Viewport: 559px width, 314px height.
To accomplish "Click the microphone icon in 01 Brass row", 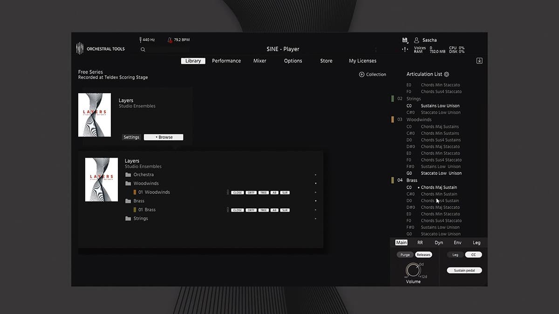I will (x=228, y=210).
